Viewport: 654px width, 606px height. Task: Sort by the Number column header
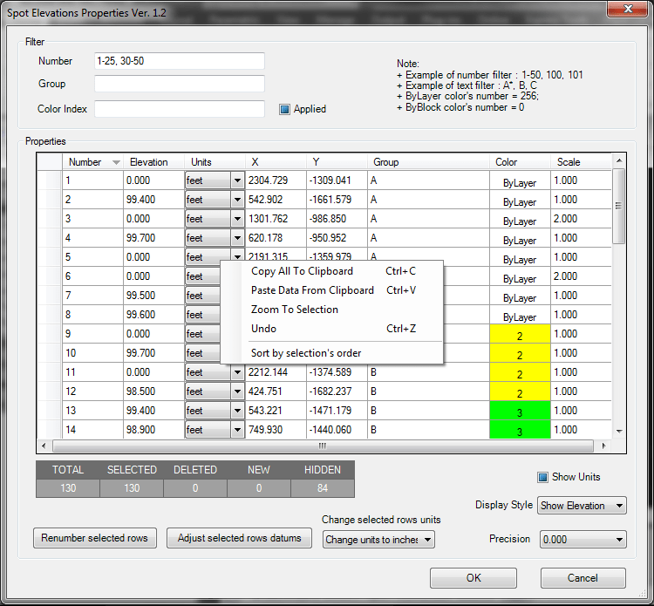(92, 162)
